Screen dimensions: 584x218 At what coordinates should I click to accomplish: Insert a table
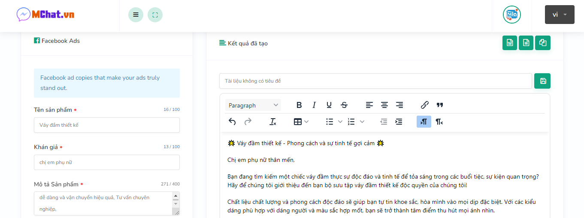(x=297, y=122)
